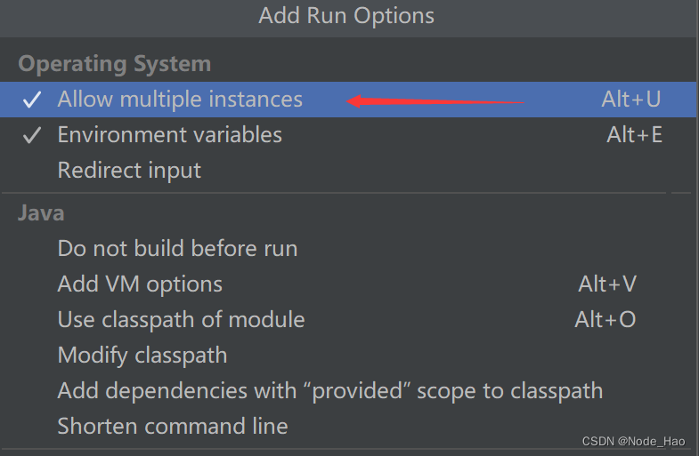Screen dimensions: 699x456
Task: Select Redirect input option
Action: click(129, 171)
